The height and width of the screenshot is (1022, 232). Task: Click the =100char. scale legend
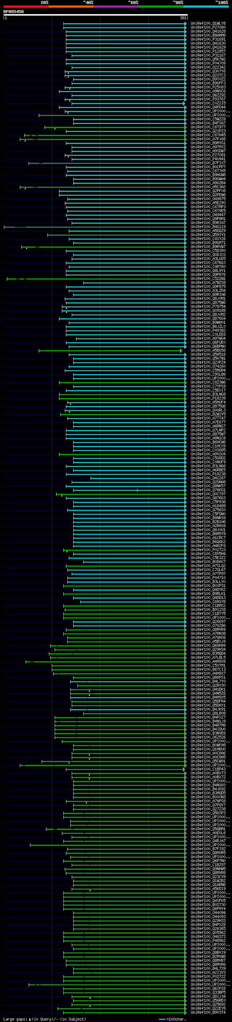173,1019
